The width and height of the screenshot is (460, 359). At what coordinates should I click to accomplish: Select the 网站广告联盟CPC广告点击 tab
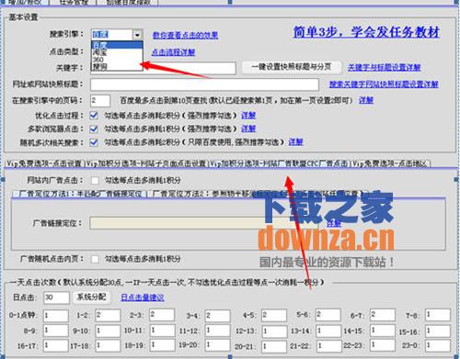click(x=279, y=163)
